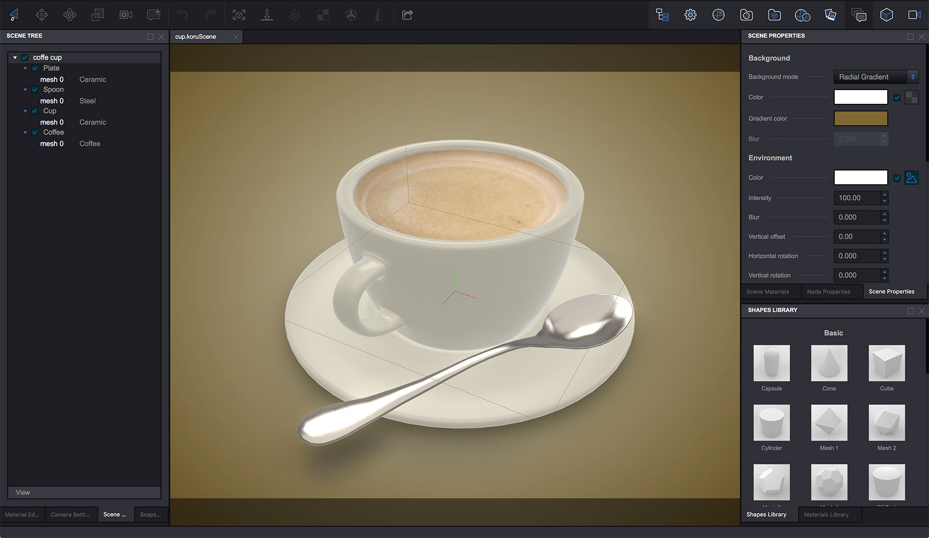Select the move gizmo tool
Image resolution: width=929 pixels, height=538 pixels.
pos(42,14)
